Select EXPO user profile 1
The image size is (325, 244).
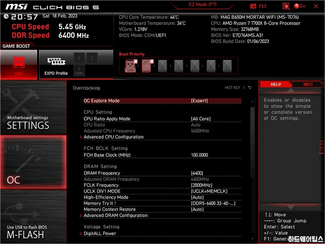pyautogui.click(x=79, y=71)
